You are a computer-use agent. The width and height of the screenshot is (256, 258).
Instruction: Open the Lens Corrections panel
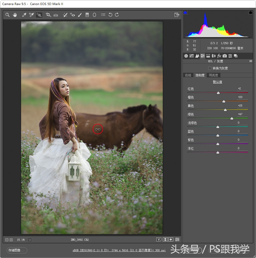click(213, 56)
